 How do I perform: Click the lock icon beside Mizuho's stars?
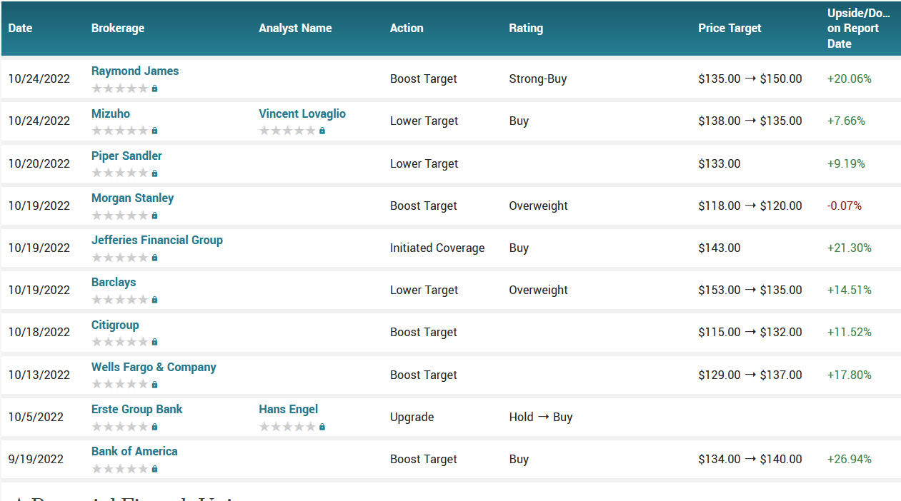point(154,130)
